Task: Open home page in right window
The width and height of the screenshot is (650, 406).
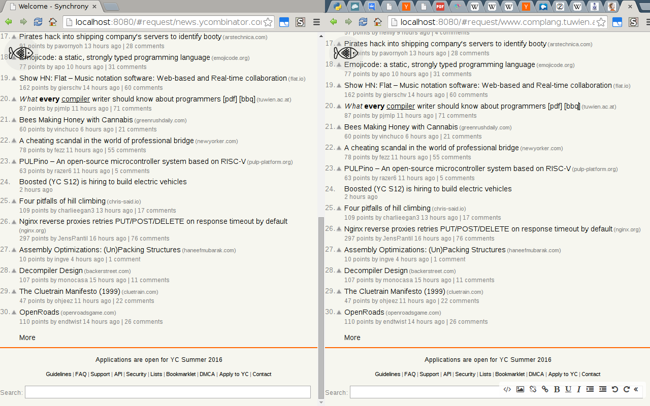Action: click(x=378, y=22)
